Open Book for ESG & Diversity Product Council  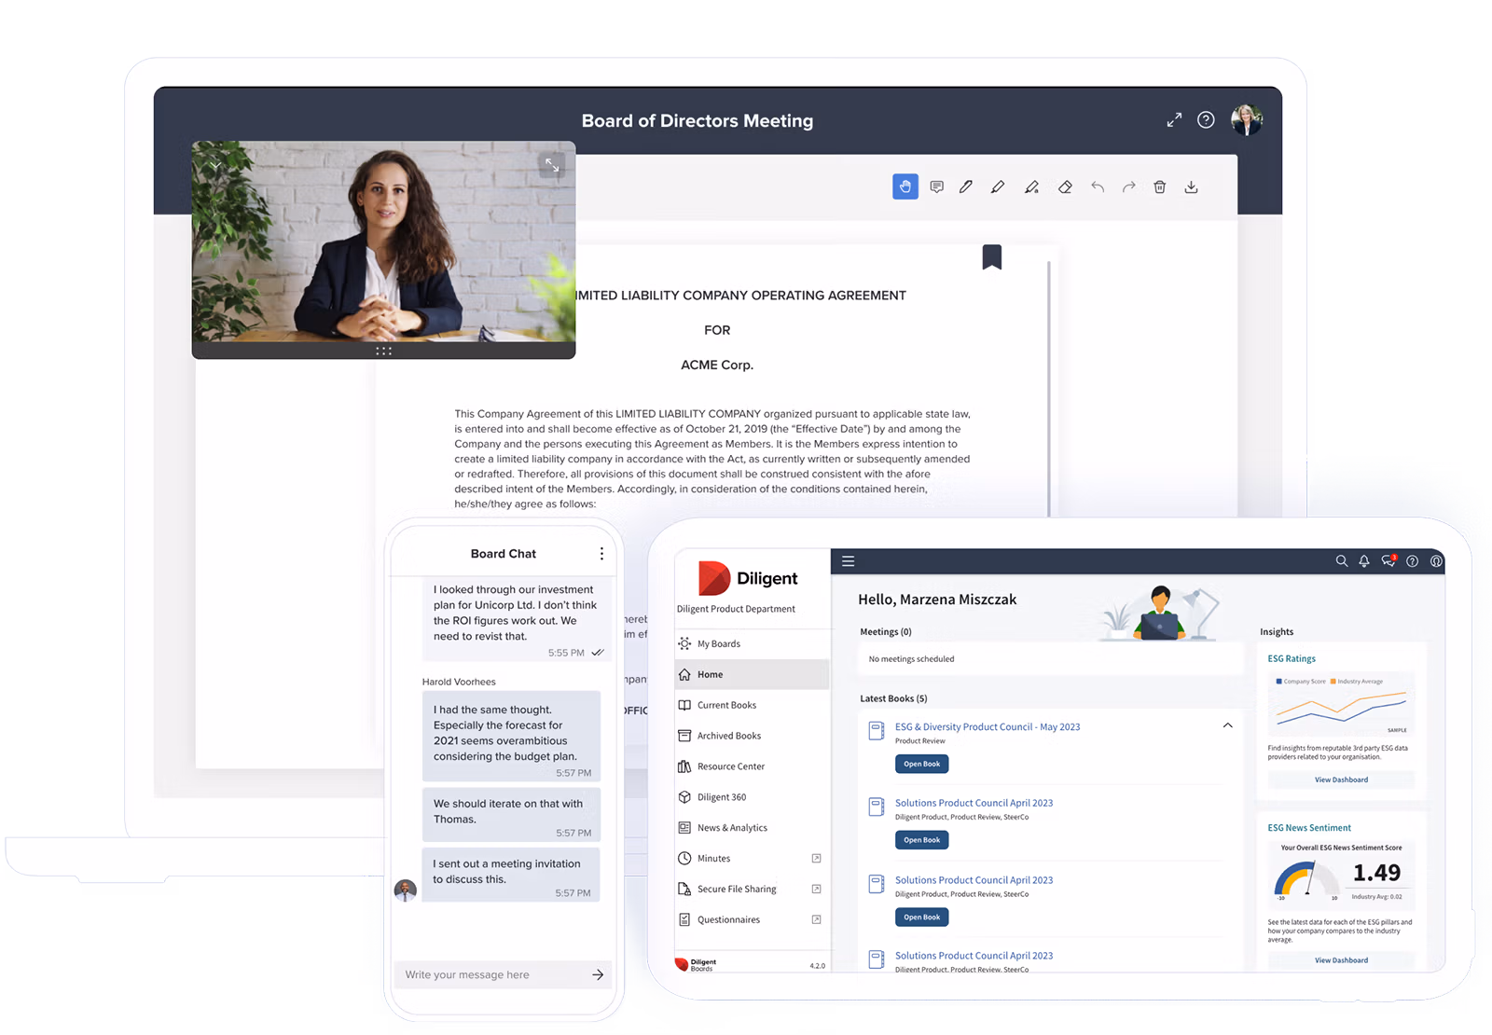921,764
